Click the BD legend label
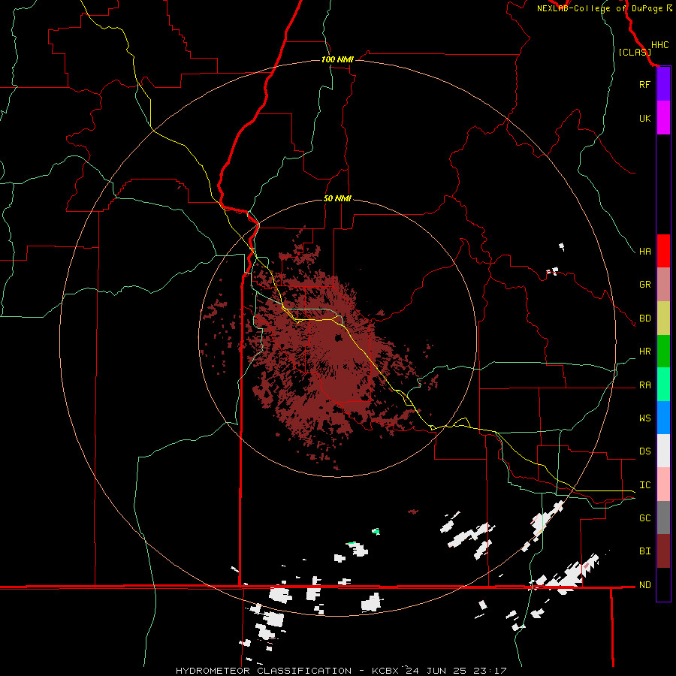 645,318
